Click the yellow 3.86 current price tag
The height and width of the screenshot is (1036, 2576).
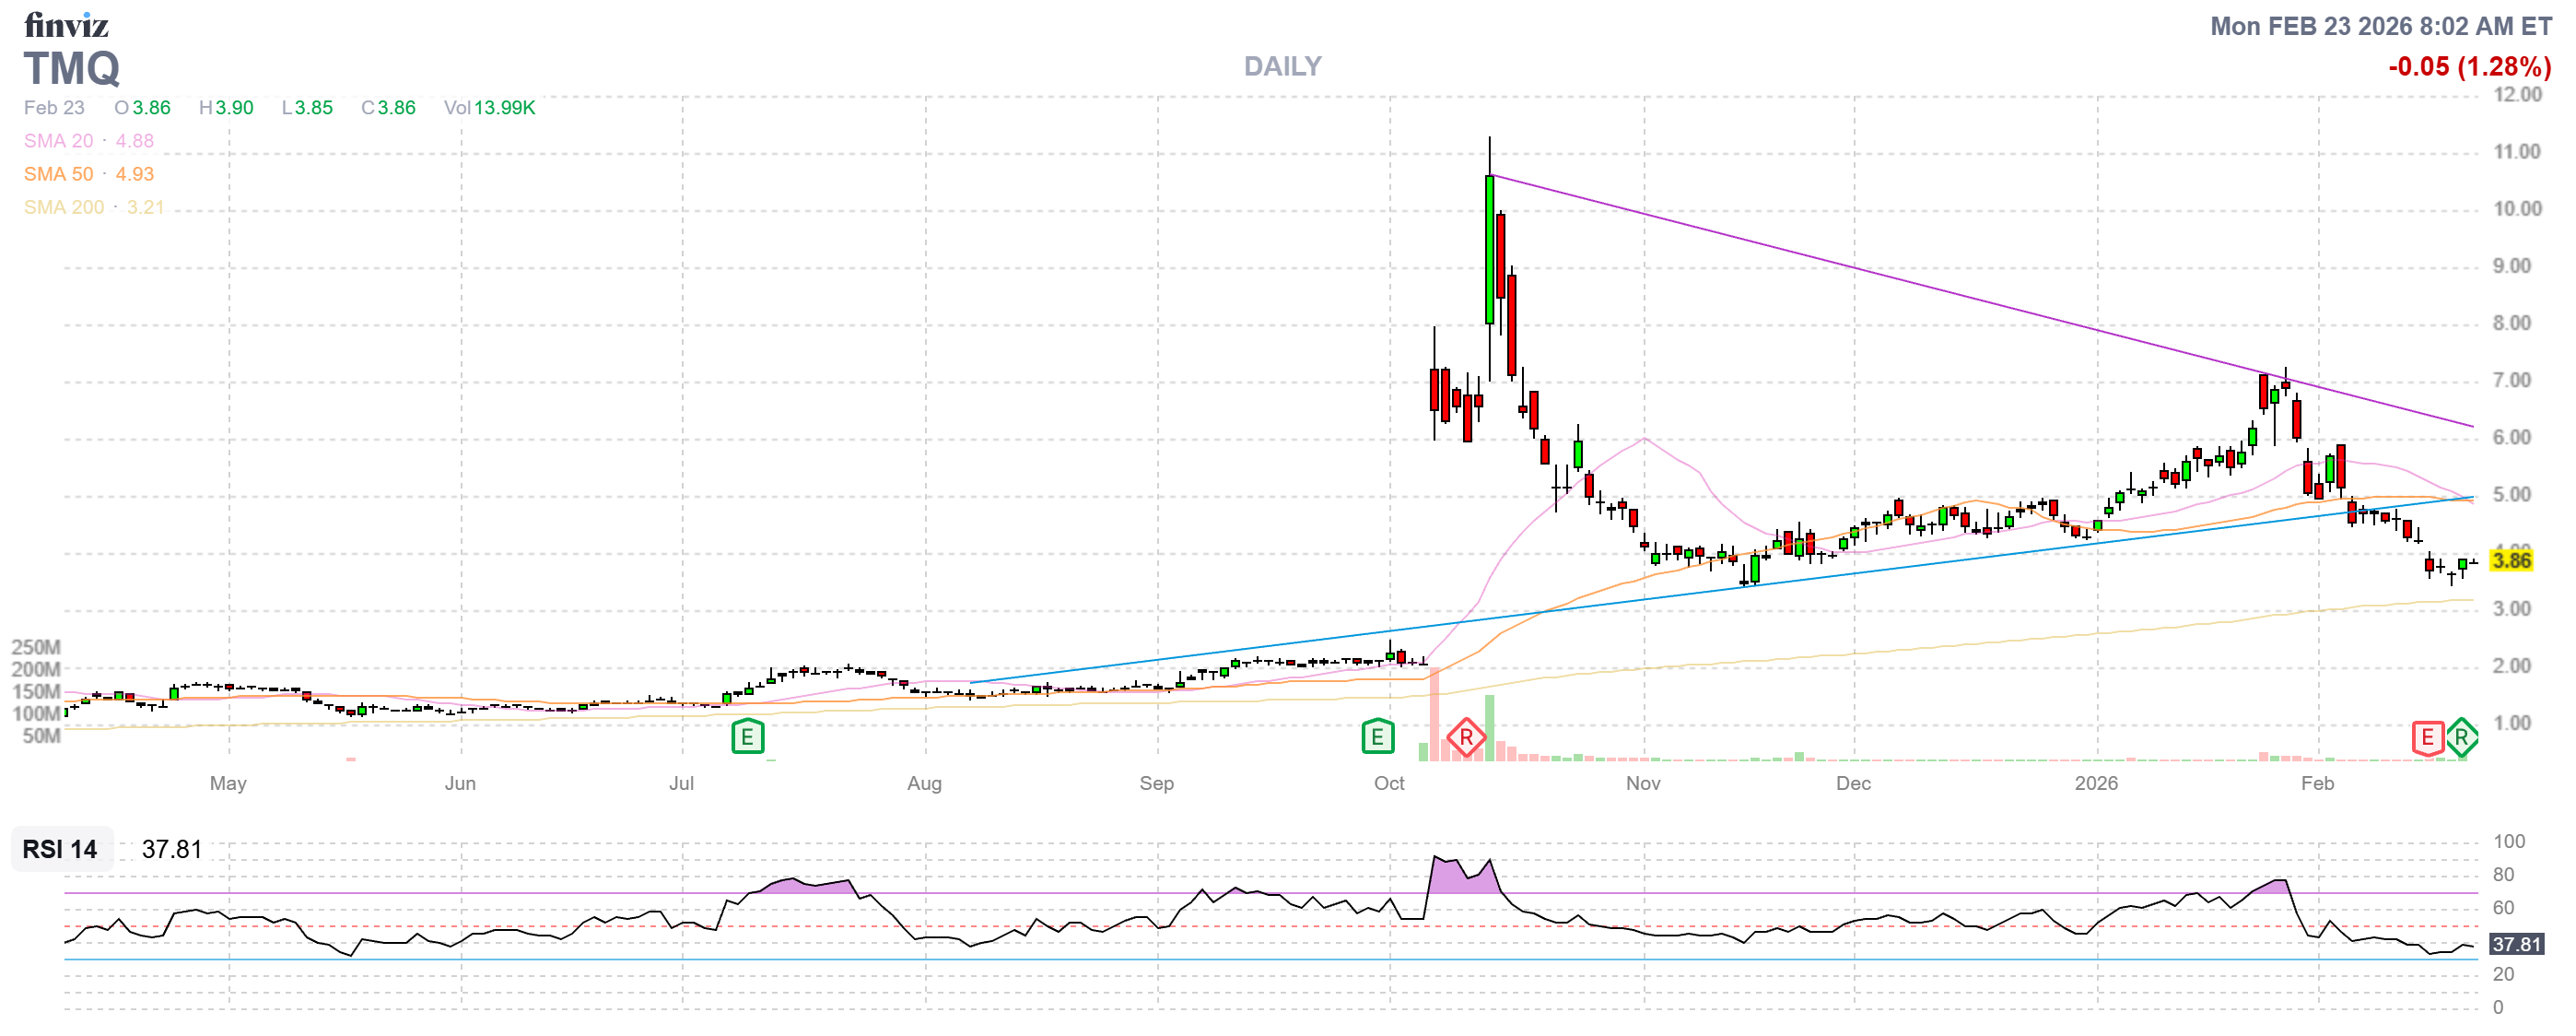point(2511,560)
